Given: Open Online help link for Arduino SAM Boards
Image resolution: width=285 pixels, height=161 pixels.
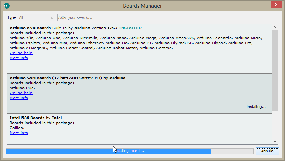Looking at the screenshot, I should click(x=21, y=93).
